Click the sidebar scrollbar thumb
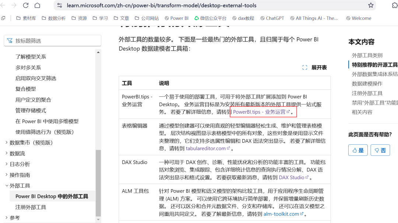 98,183
